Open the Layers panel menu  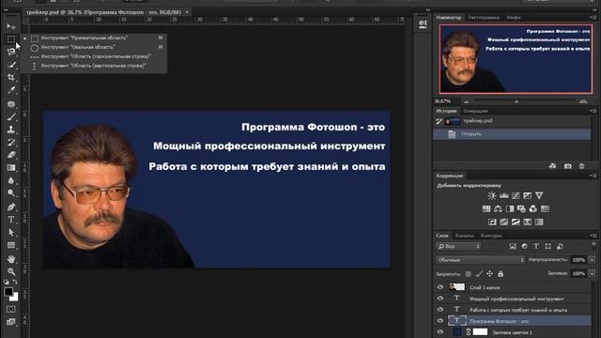(593, 236)
